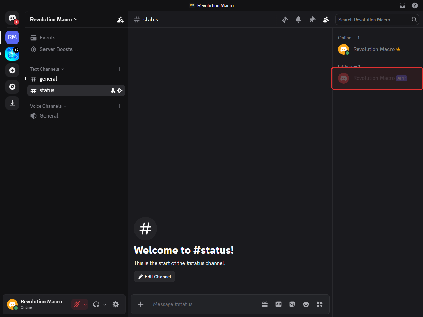423x317 pixels.
Task: Open the Apps launcher icon in message bar
Action: point(320,304)
